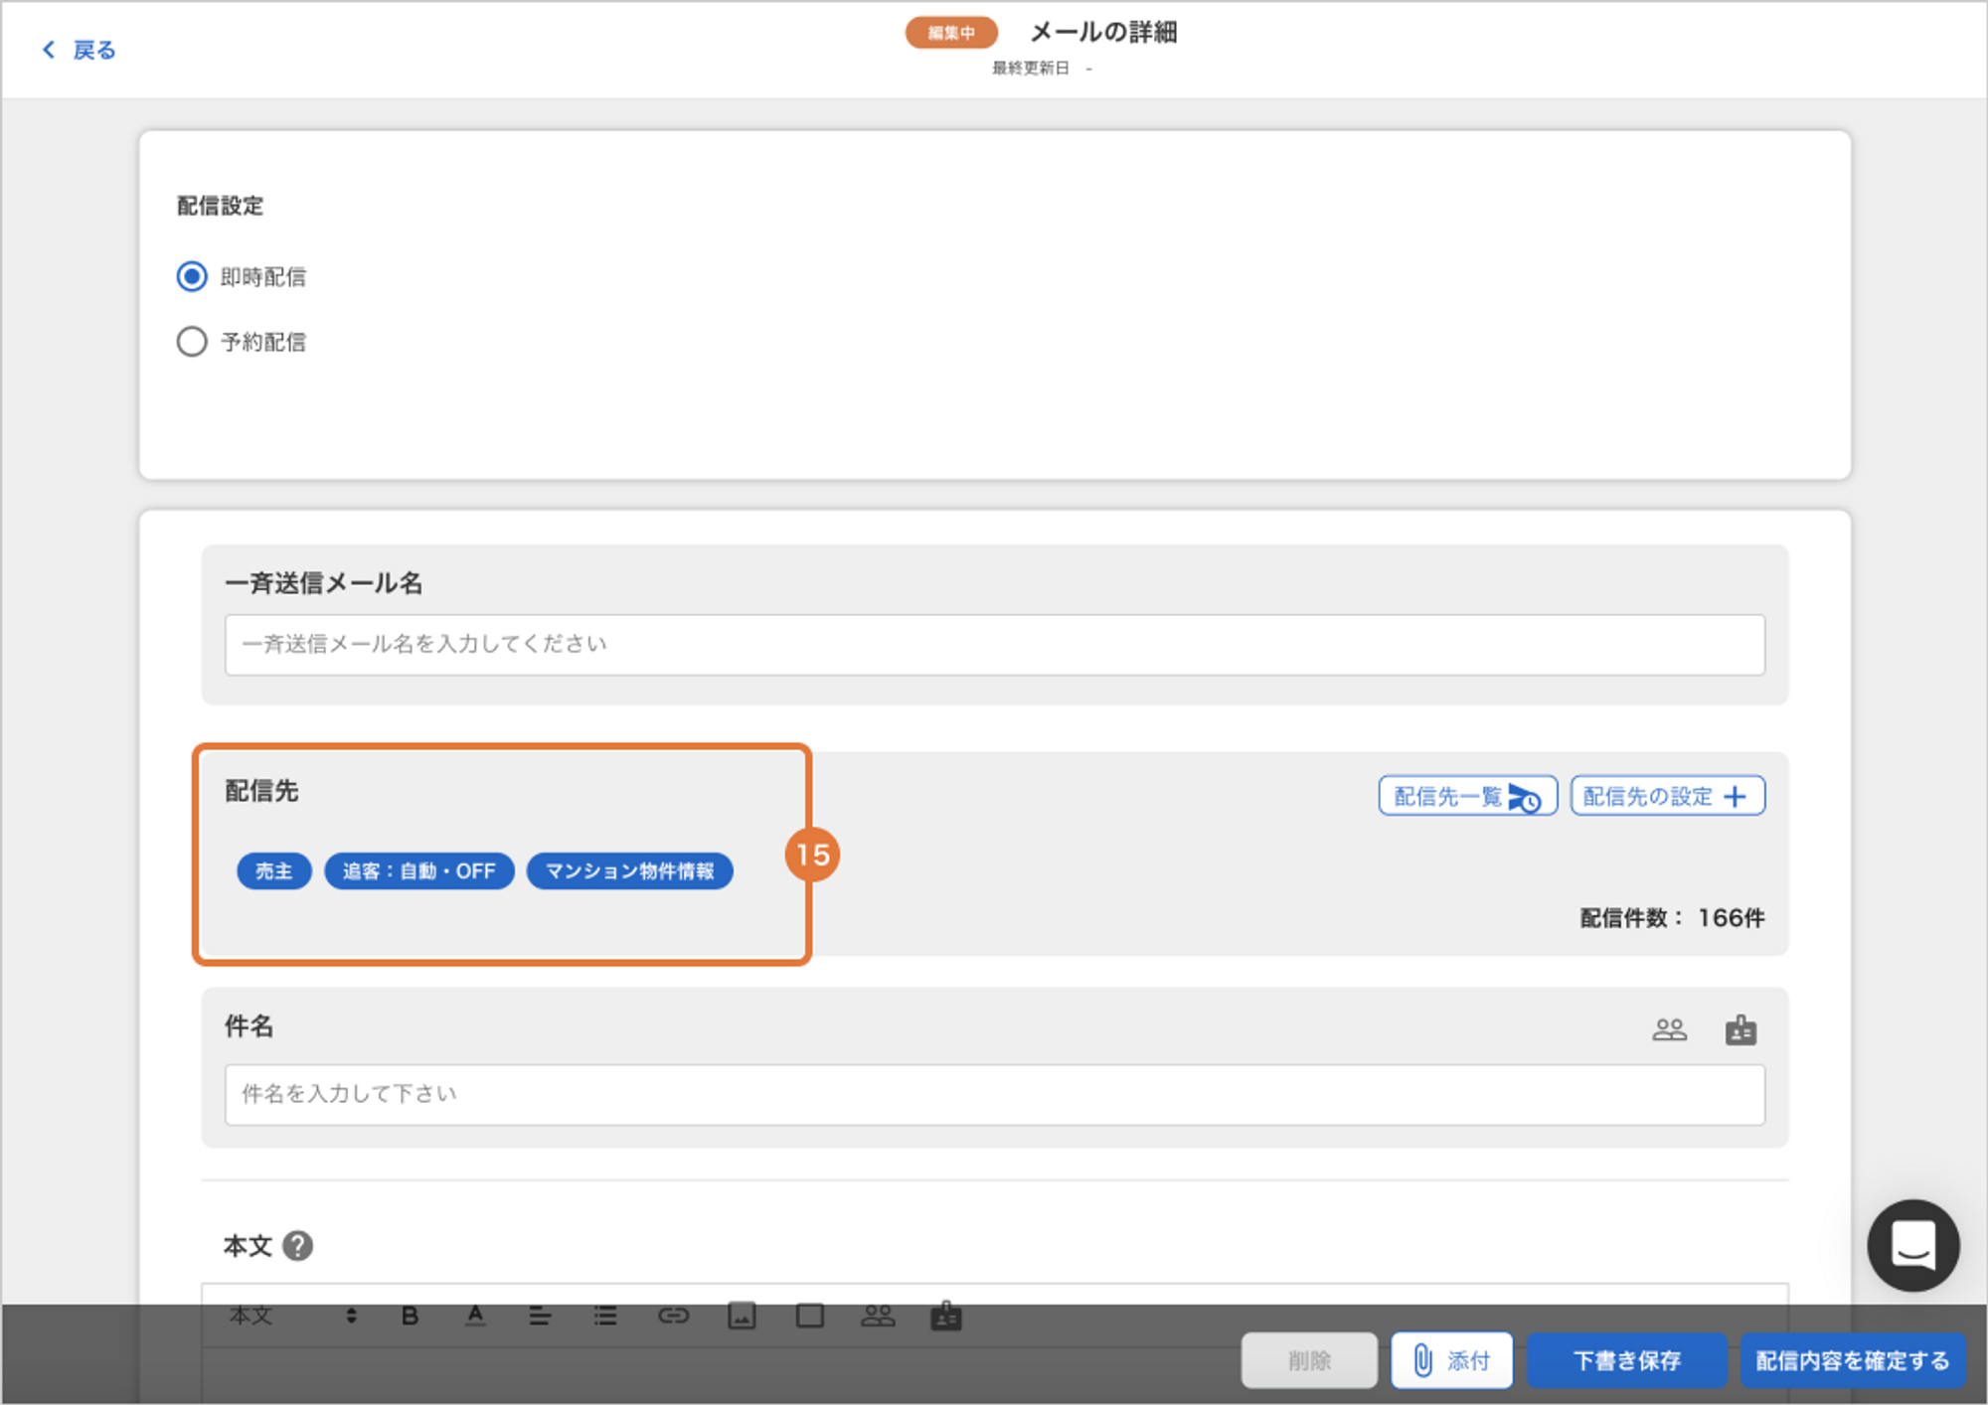Insert customer placeholder from editor toolbar
Image resolution: width=1988 pixels, height=1405 pixels.
click(878, 1317)
